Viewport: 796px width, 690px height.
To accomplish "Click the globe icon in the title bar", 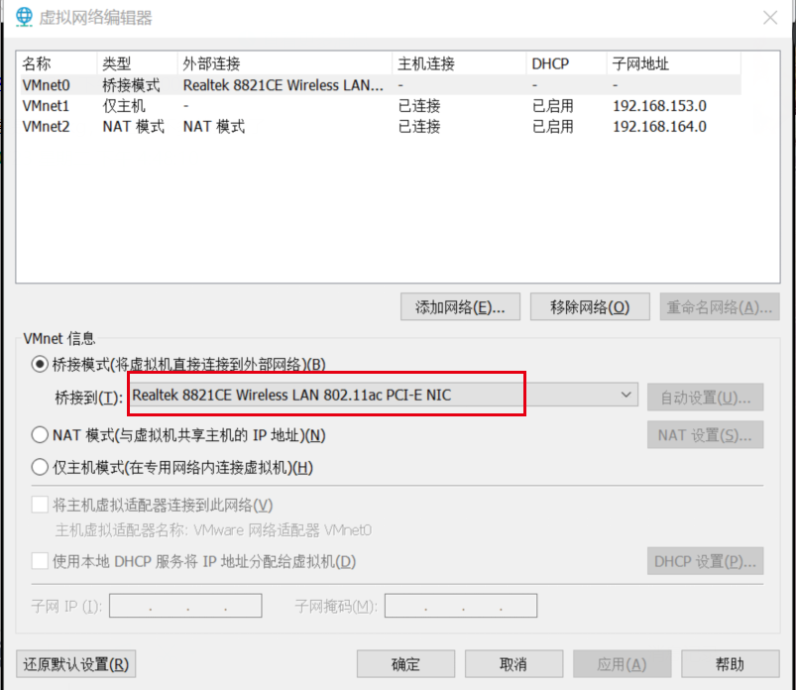I will [x=24, y=17].
